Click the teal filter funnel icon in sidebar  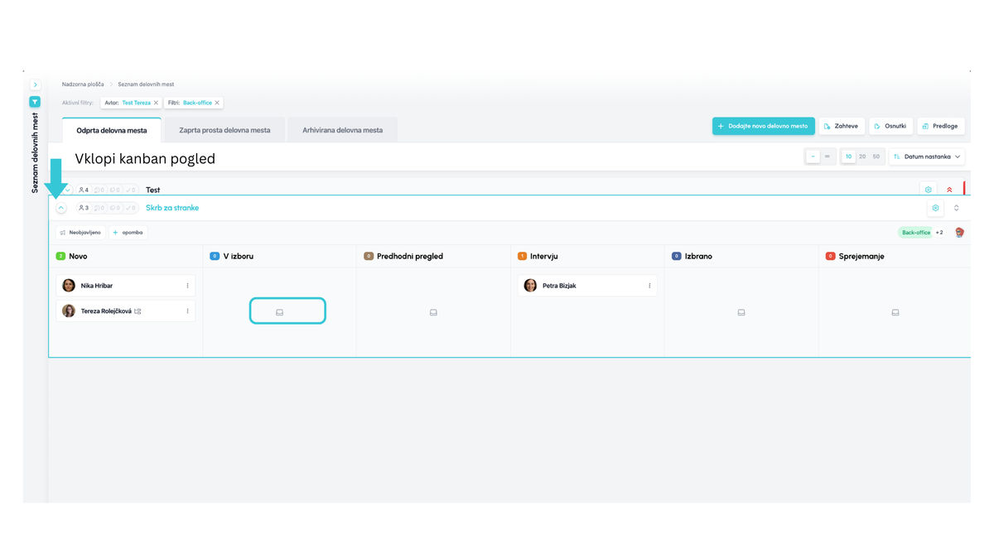pyautogui.click(x=35, y=102)
